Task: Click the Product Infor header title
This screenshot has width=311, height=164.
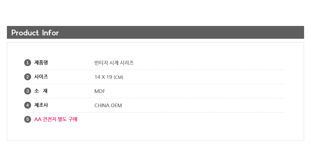Action: [35, 33]
